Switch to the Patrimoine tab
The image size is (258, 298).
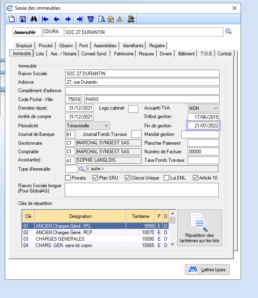[x=124, y=54]
